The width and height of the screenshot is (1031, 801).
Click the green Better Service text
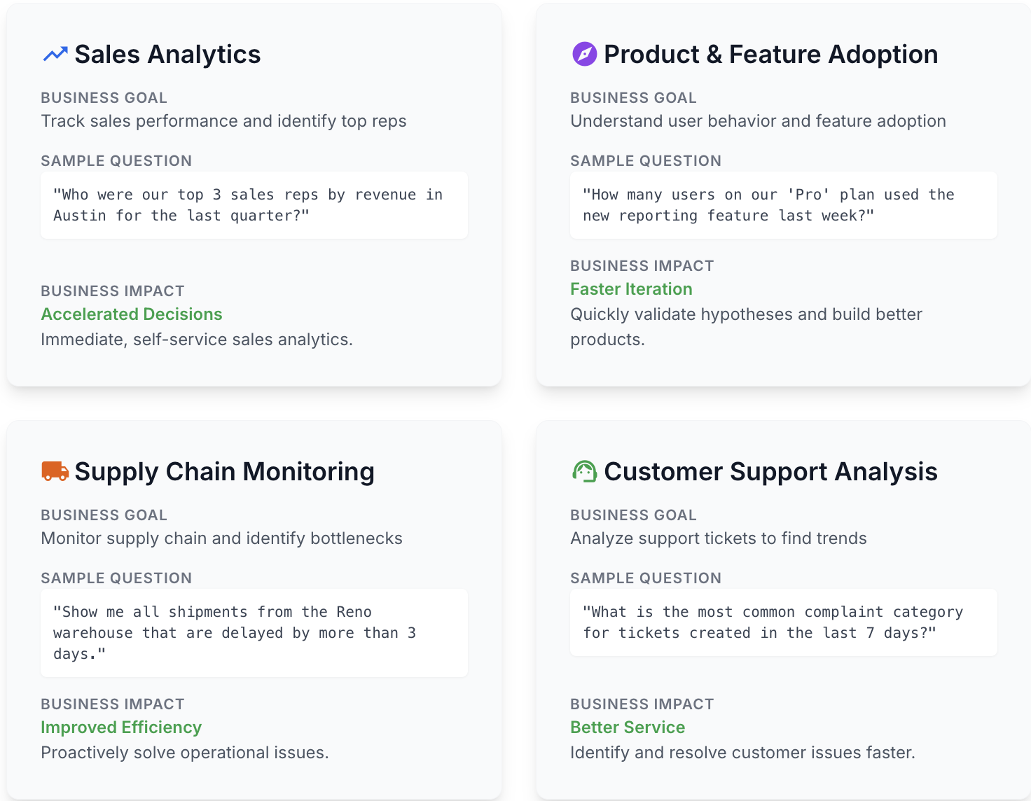point(628,727)
